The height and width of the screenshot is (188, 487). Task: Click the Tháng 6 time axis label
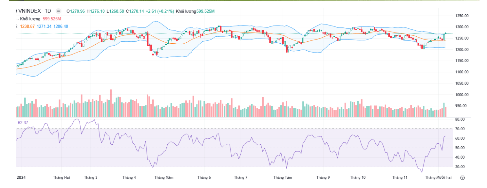204,177
